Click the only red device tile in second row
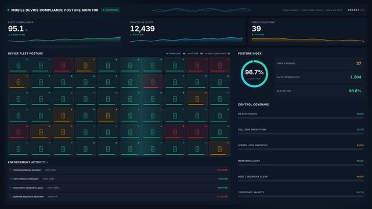This screenshot has width=372, height=209. point(153,82)
